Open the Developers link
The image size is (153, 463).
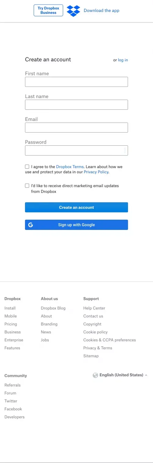14,417
